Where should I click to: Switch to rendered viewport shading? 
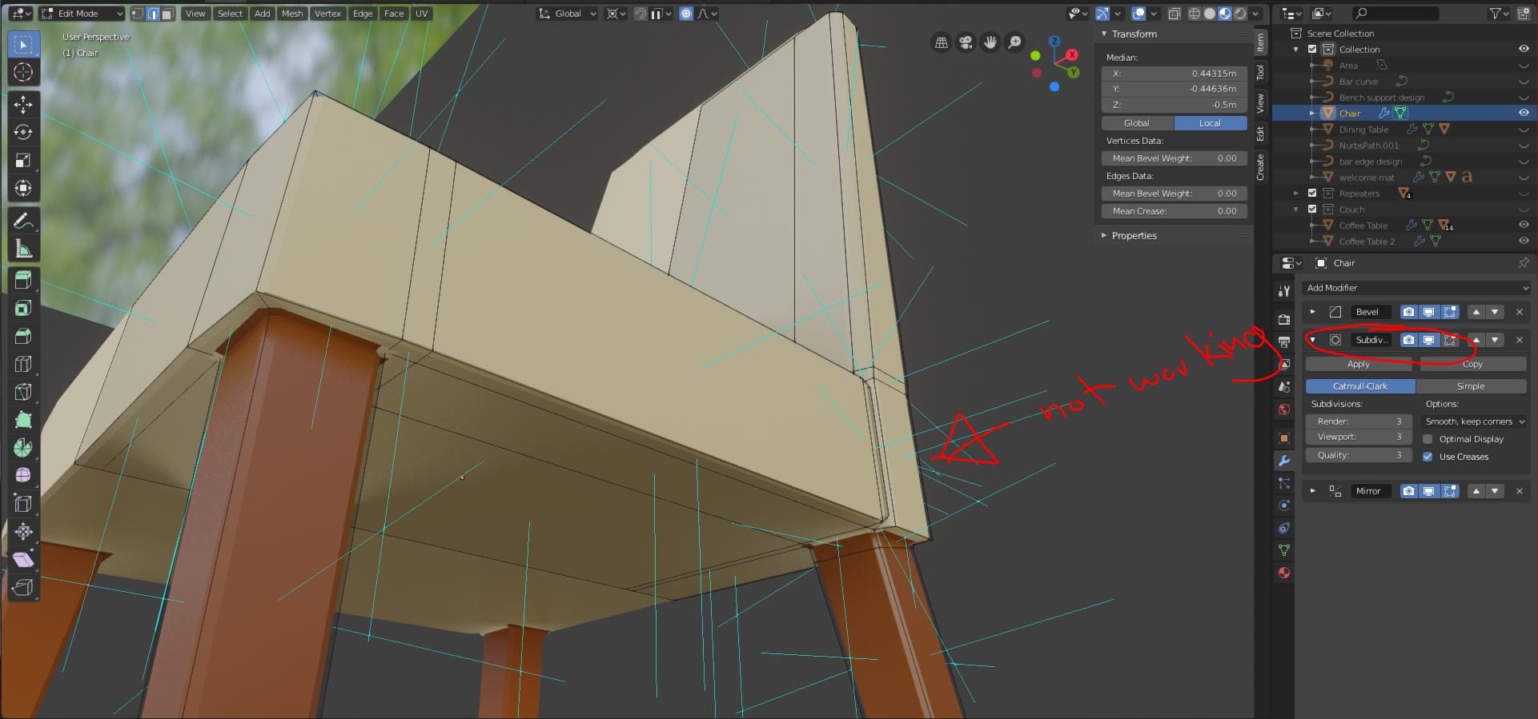click(1240, 14)
